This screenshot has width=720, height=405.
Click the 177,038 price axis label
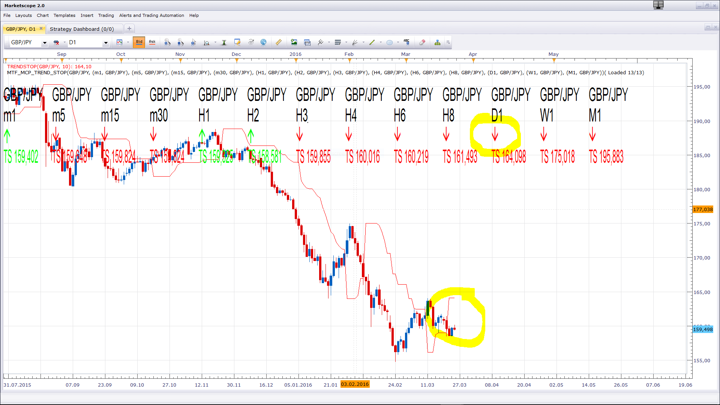pos(703,209)
